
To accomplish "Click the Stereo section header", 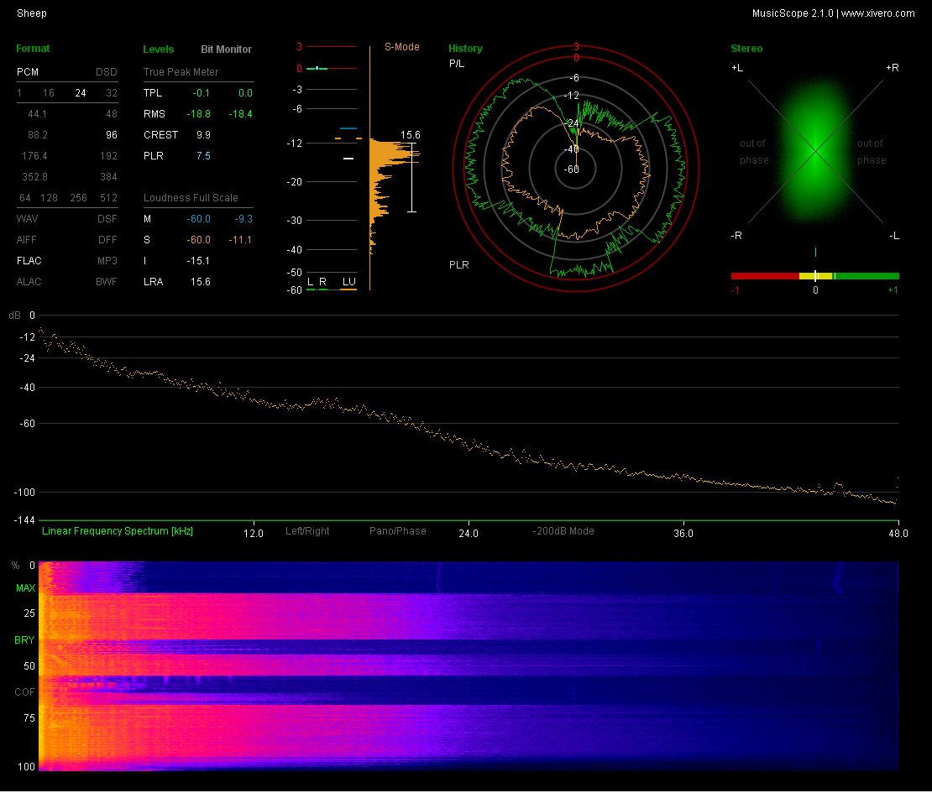I will click(746, 49).
